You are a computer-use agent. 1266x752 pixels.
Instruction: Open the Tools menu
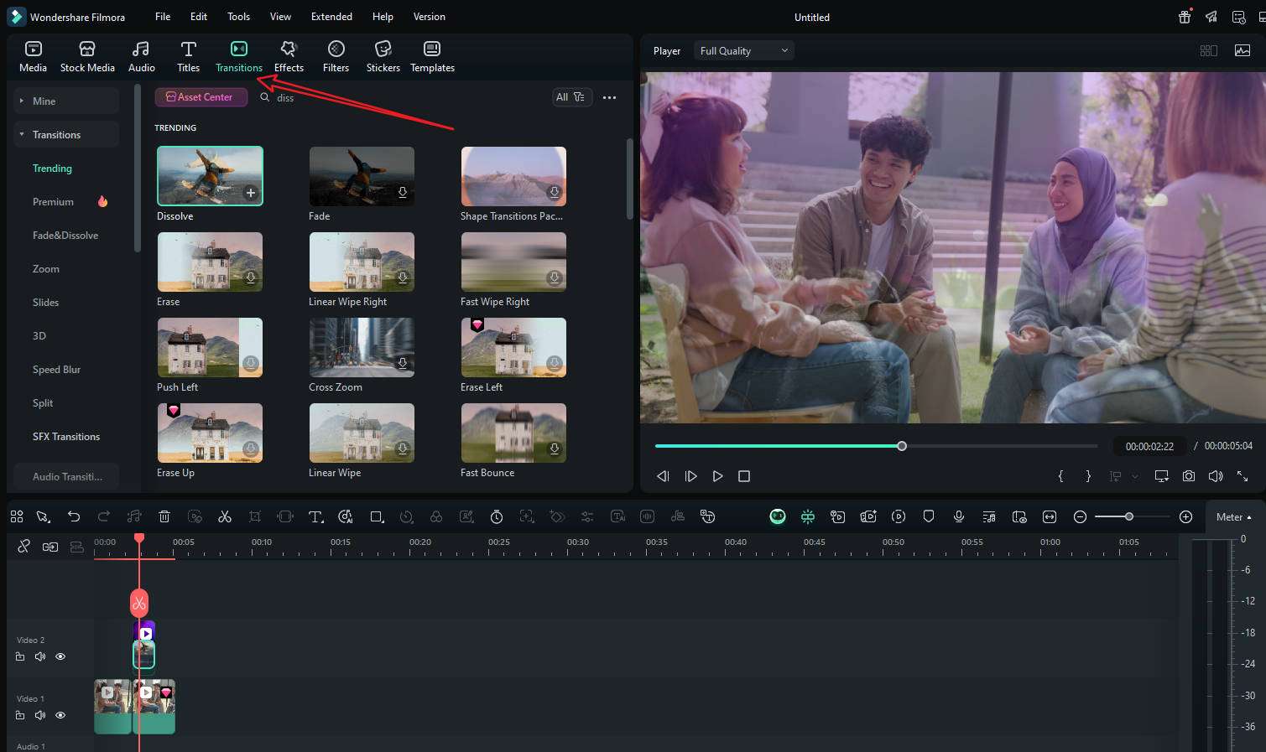click(x=238, y=17)
